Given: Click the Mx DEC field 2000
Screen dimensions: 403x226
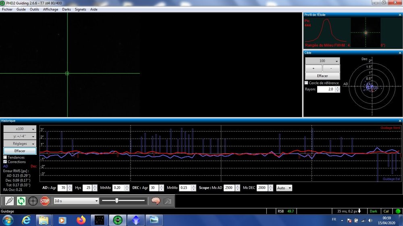Looking at the screenshot, I should coord(262,188).
